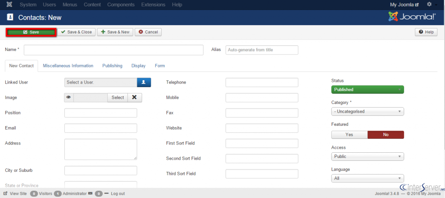The image size is (445, 198).
Task: Click the First Sort Field input
Action: click(x=262, y=143)
